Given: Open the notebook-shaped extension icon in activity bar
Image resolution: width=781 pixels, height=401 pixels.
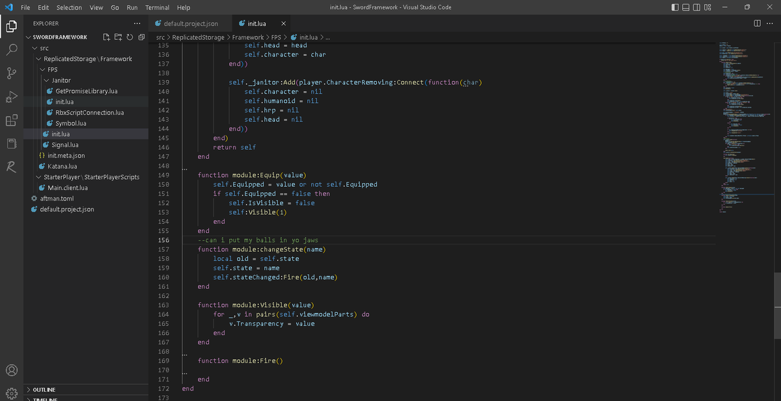Looking at the screenshot, I should pos(12,143).
